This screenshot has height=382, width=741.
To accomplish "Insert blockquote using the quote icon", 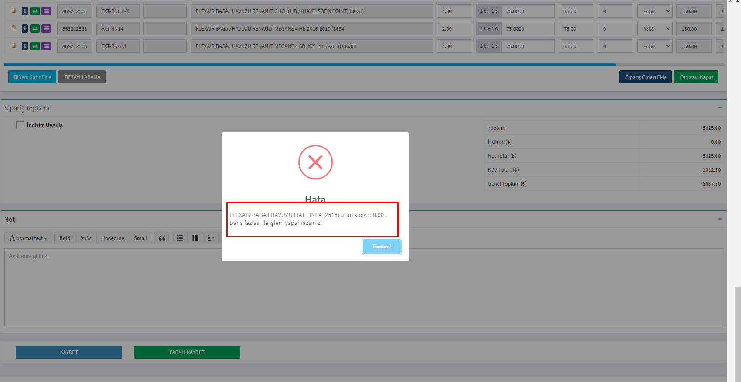I will pyautogui.click(x=162, y=238).
